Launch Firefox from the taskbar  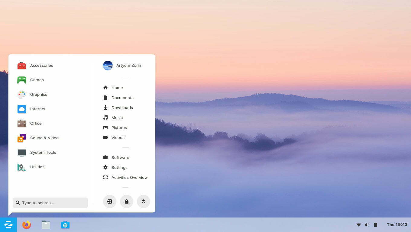tap(26, 224)
